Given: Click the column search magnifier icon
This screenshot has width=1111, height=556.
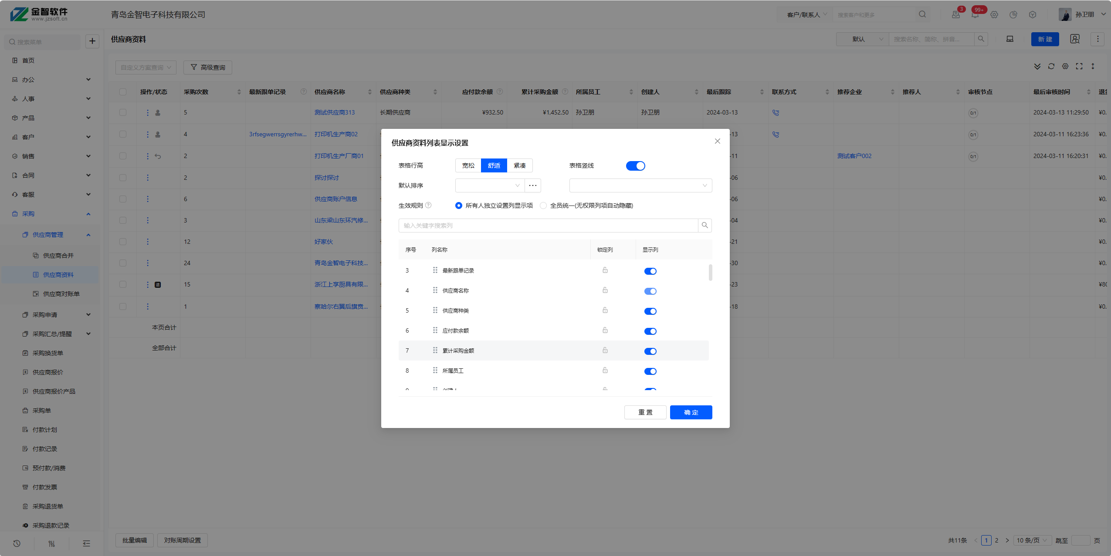Looking at the screenshot, I should pyautogui.click(x=705, y=226).
